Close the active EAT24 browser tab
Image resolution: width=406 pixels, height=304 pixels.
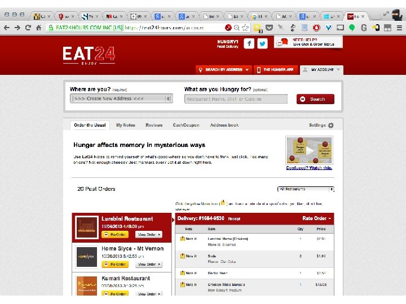363,16
